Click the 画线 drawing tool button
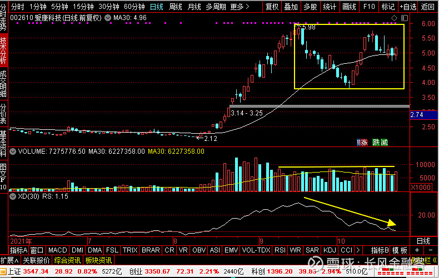Viewport: 439px width, 278px height. [349, 7]
